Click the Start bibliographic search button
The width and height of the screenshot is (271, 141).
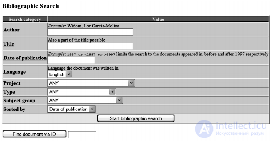[x=136, y=118]
